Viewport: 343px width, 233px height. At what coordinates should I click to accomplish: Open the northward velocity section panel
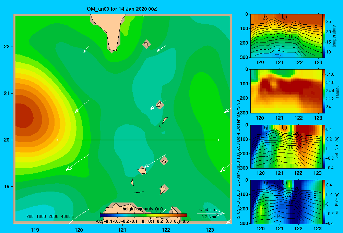tap(286, 146)
